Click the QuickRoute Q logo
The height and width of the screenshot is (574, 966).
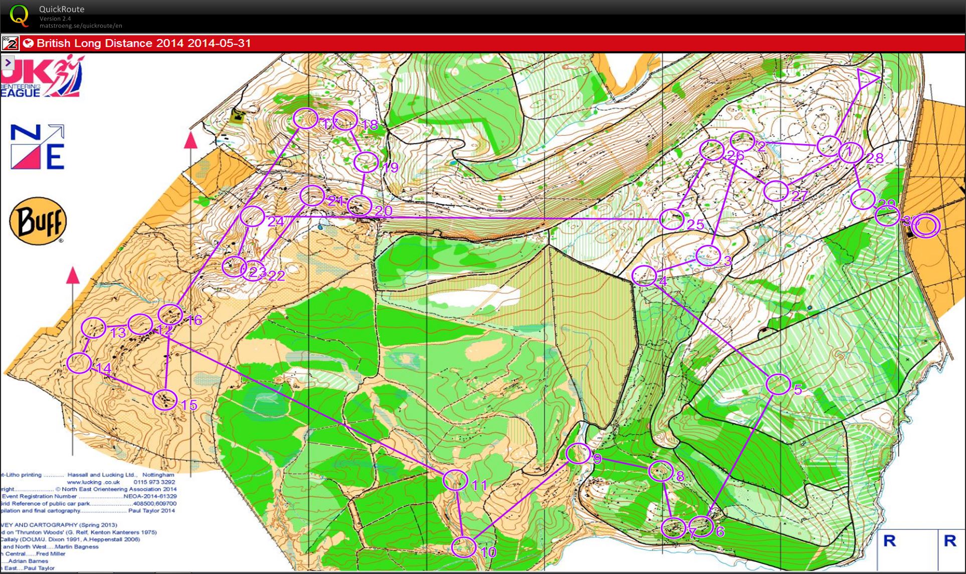(x=19, y=15)
